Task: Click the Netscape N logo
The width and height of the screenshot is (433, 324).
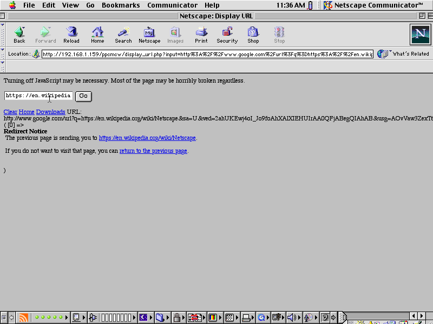Action: click(421, 35)
